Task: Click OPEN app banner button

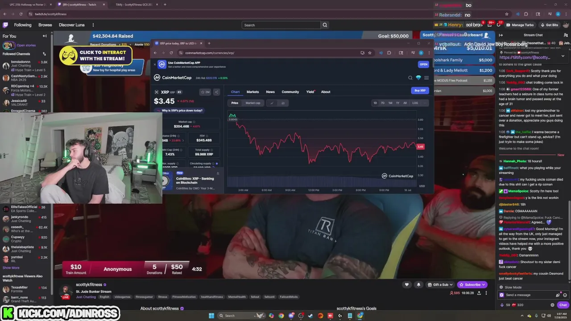Action: [x=423, y=64]
